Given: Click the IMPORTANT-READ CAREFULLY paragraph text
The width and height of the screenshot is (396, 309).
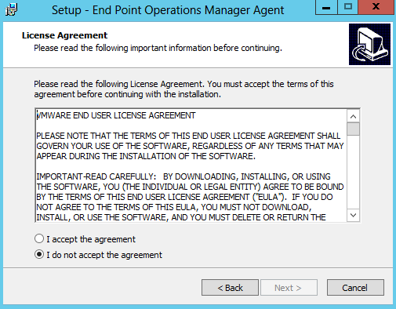Looking at the screenshot, I should click(x=190, y=197).
